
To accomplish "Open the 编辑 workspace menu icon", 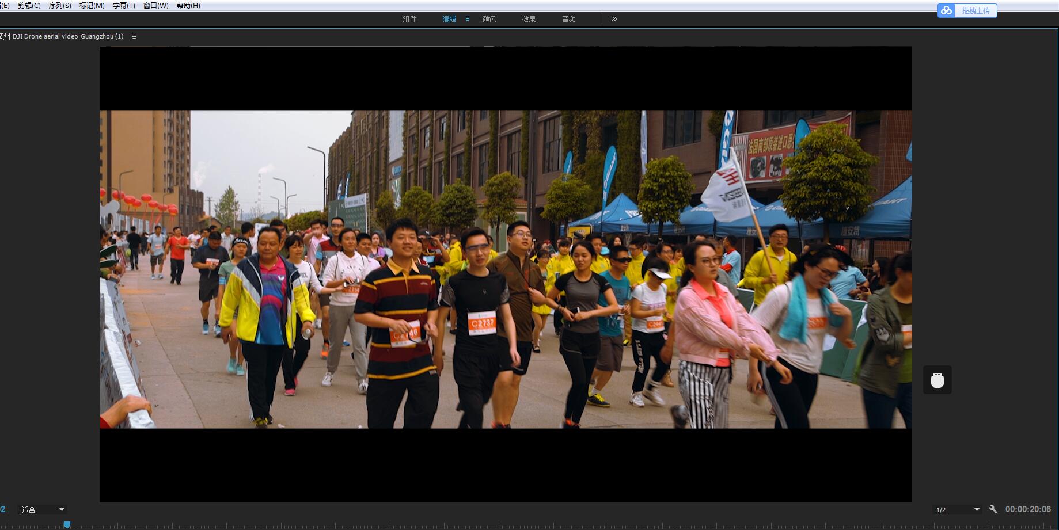I will (x=467, y=19).
